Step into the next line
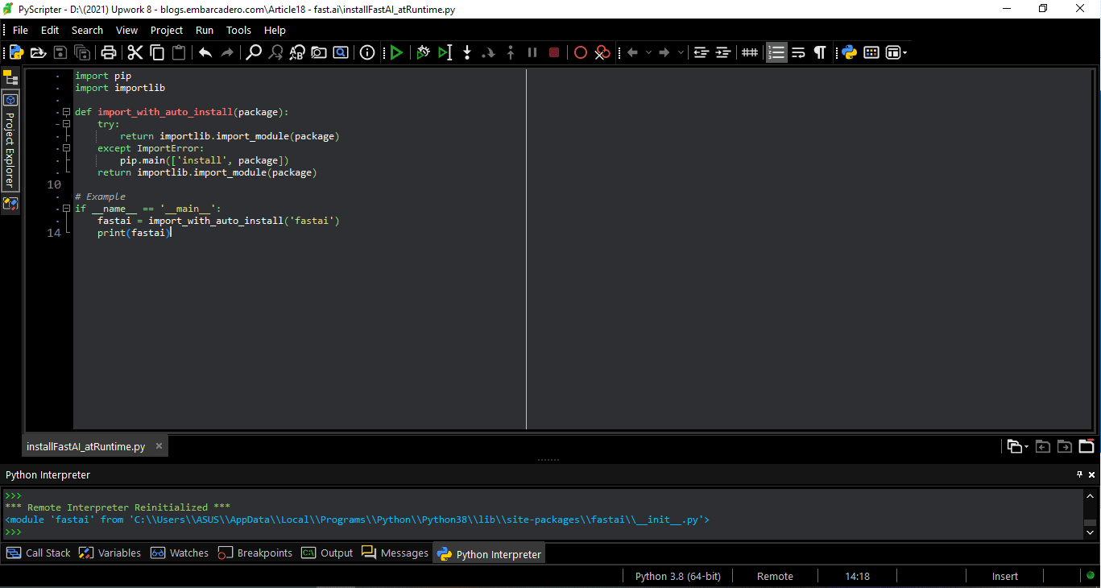This screenshot has width=1101, height=588. pos(466,52)
